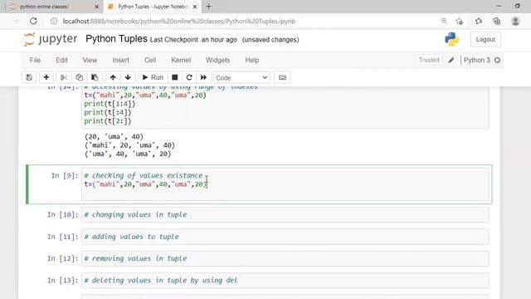Move selected cell down
The height and width of the screenshot is (299, 531).
tap(128, 77)
